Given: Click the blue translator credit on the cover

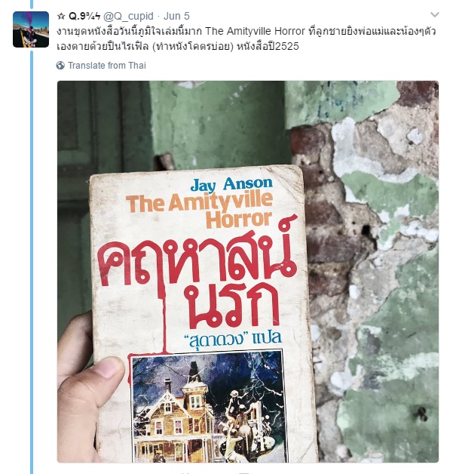Looking at the screenshot, I should point(233,339).
